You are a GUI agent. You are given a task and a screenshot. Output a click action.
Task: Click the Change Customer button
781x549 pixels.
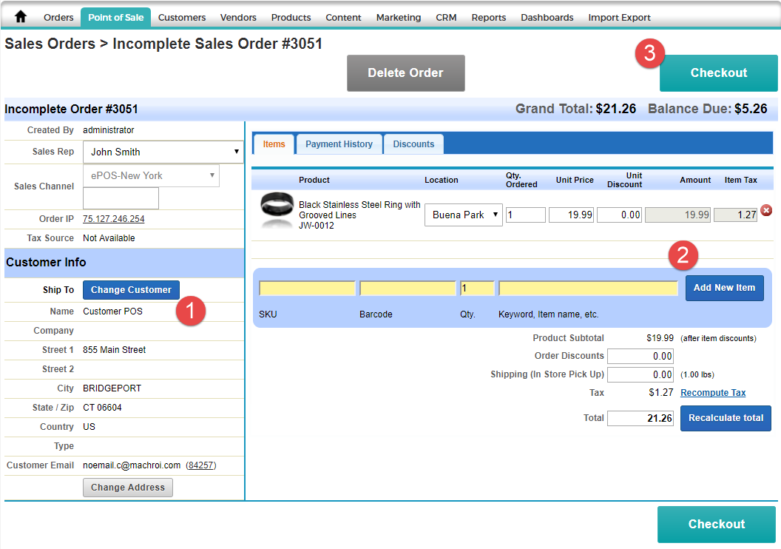131,290
